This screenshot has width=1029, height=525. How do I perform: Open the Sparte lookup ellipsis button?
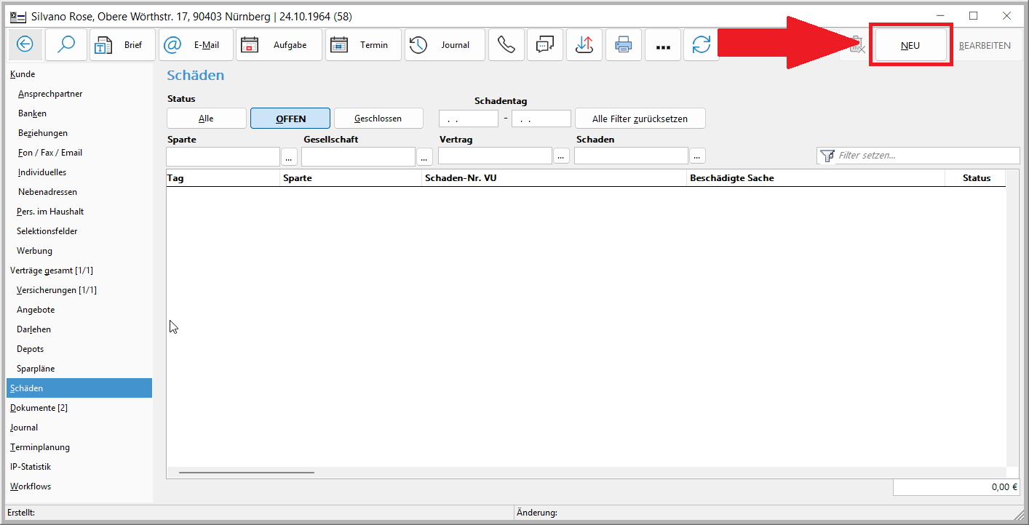[289, 156]
